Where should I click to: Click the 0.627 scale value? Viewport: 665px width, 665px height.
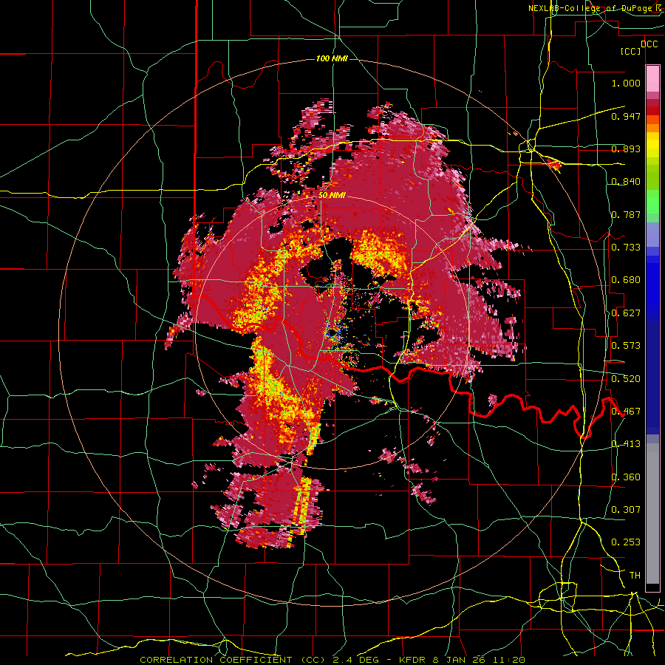(x=626, y=313)
